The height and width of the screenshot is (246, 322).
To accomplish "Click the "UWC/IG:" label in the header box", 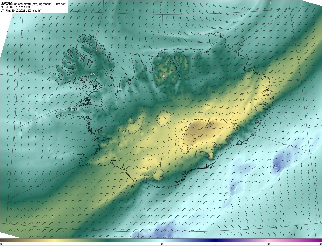I will (7, 4).
